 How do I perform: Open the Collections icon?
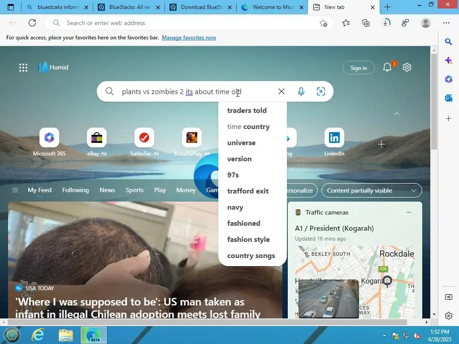click(366, 23)
